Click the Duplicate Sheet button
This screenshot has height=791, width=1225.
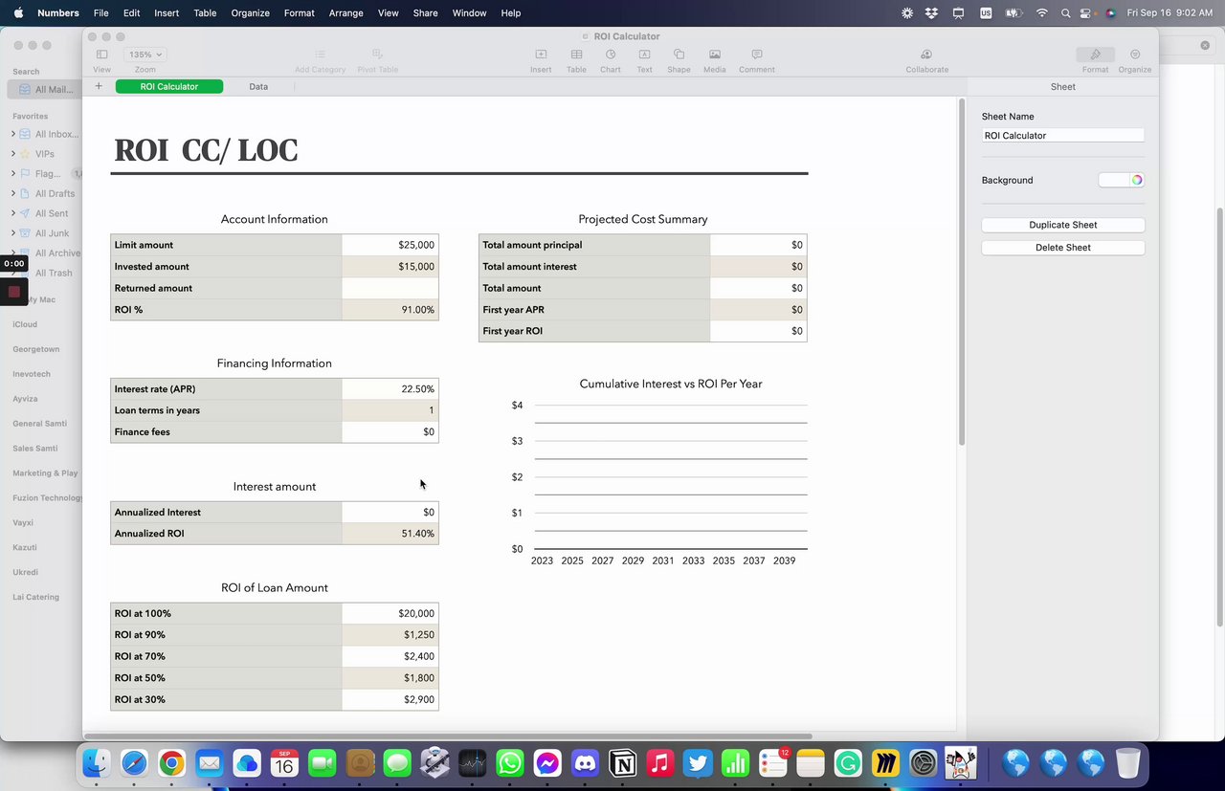[1062, 225]
